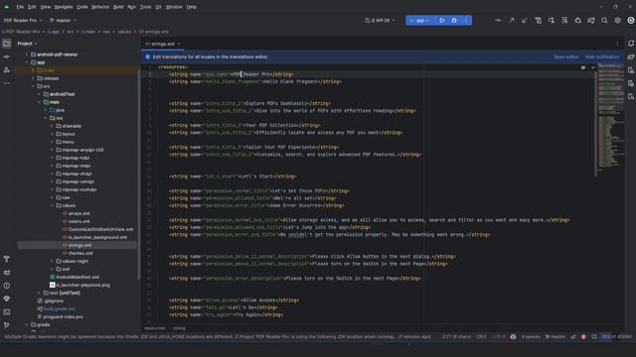This screenshot has height=357, width=636.
Task: Open the Git tool window in left sidebar
Action: (7, 325)
